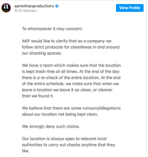
Task: Click the final word 'like.' of the post
Action: pos(26,151)
